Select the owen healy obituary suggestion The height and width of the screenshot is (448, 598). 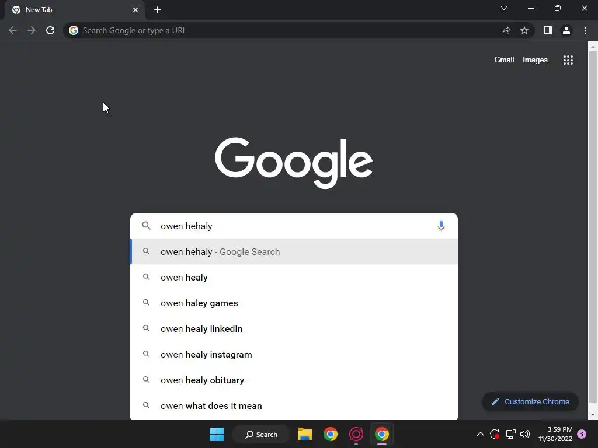(x=294, y=380)
